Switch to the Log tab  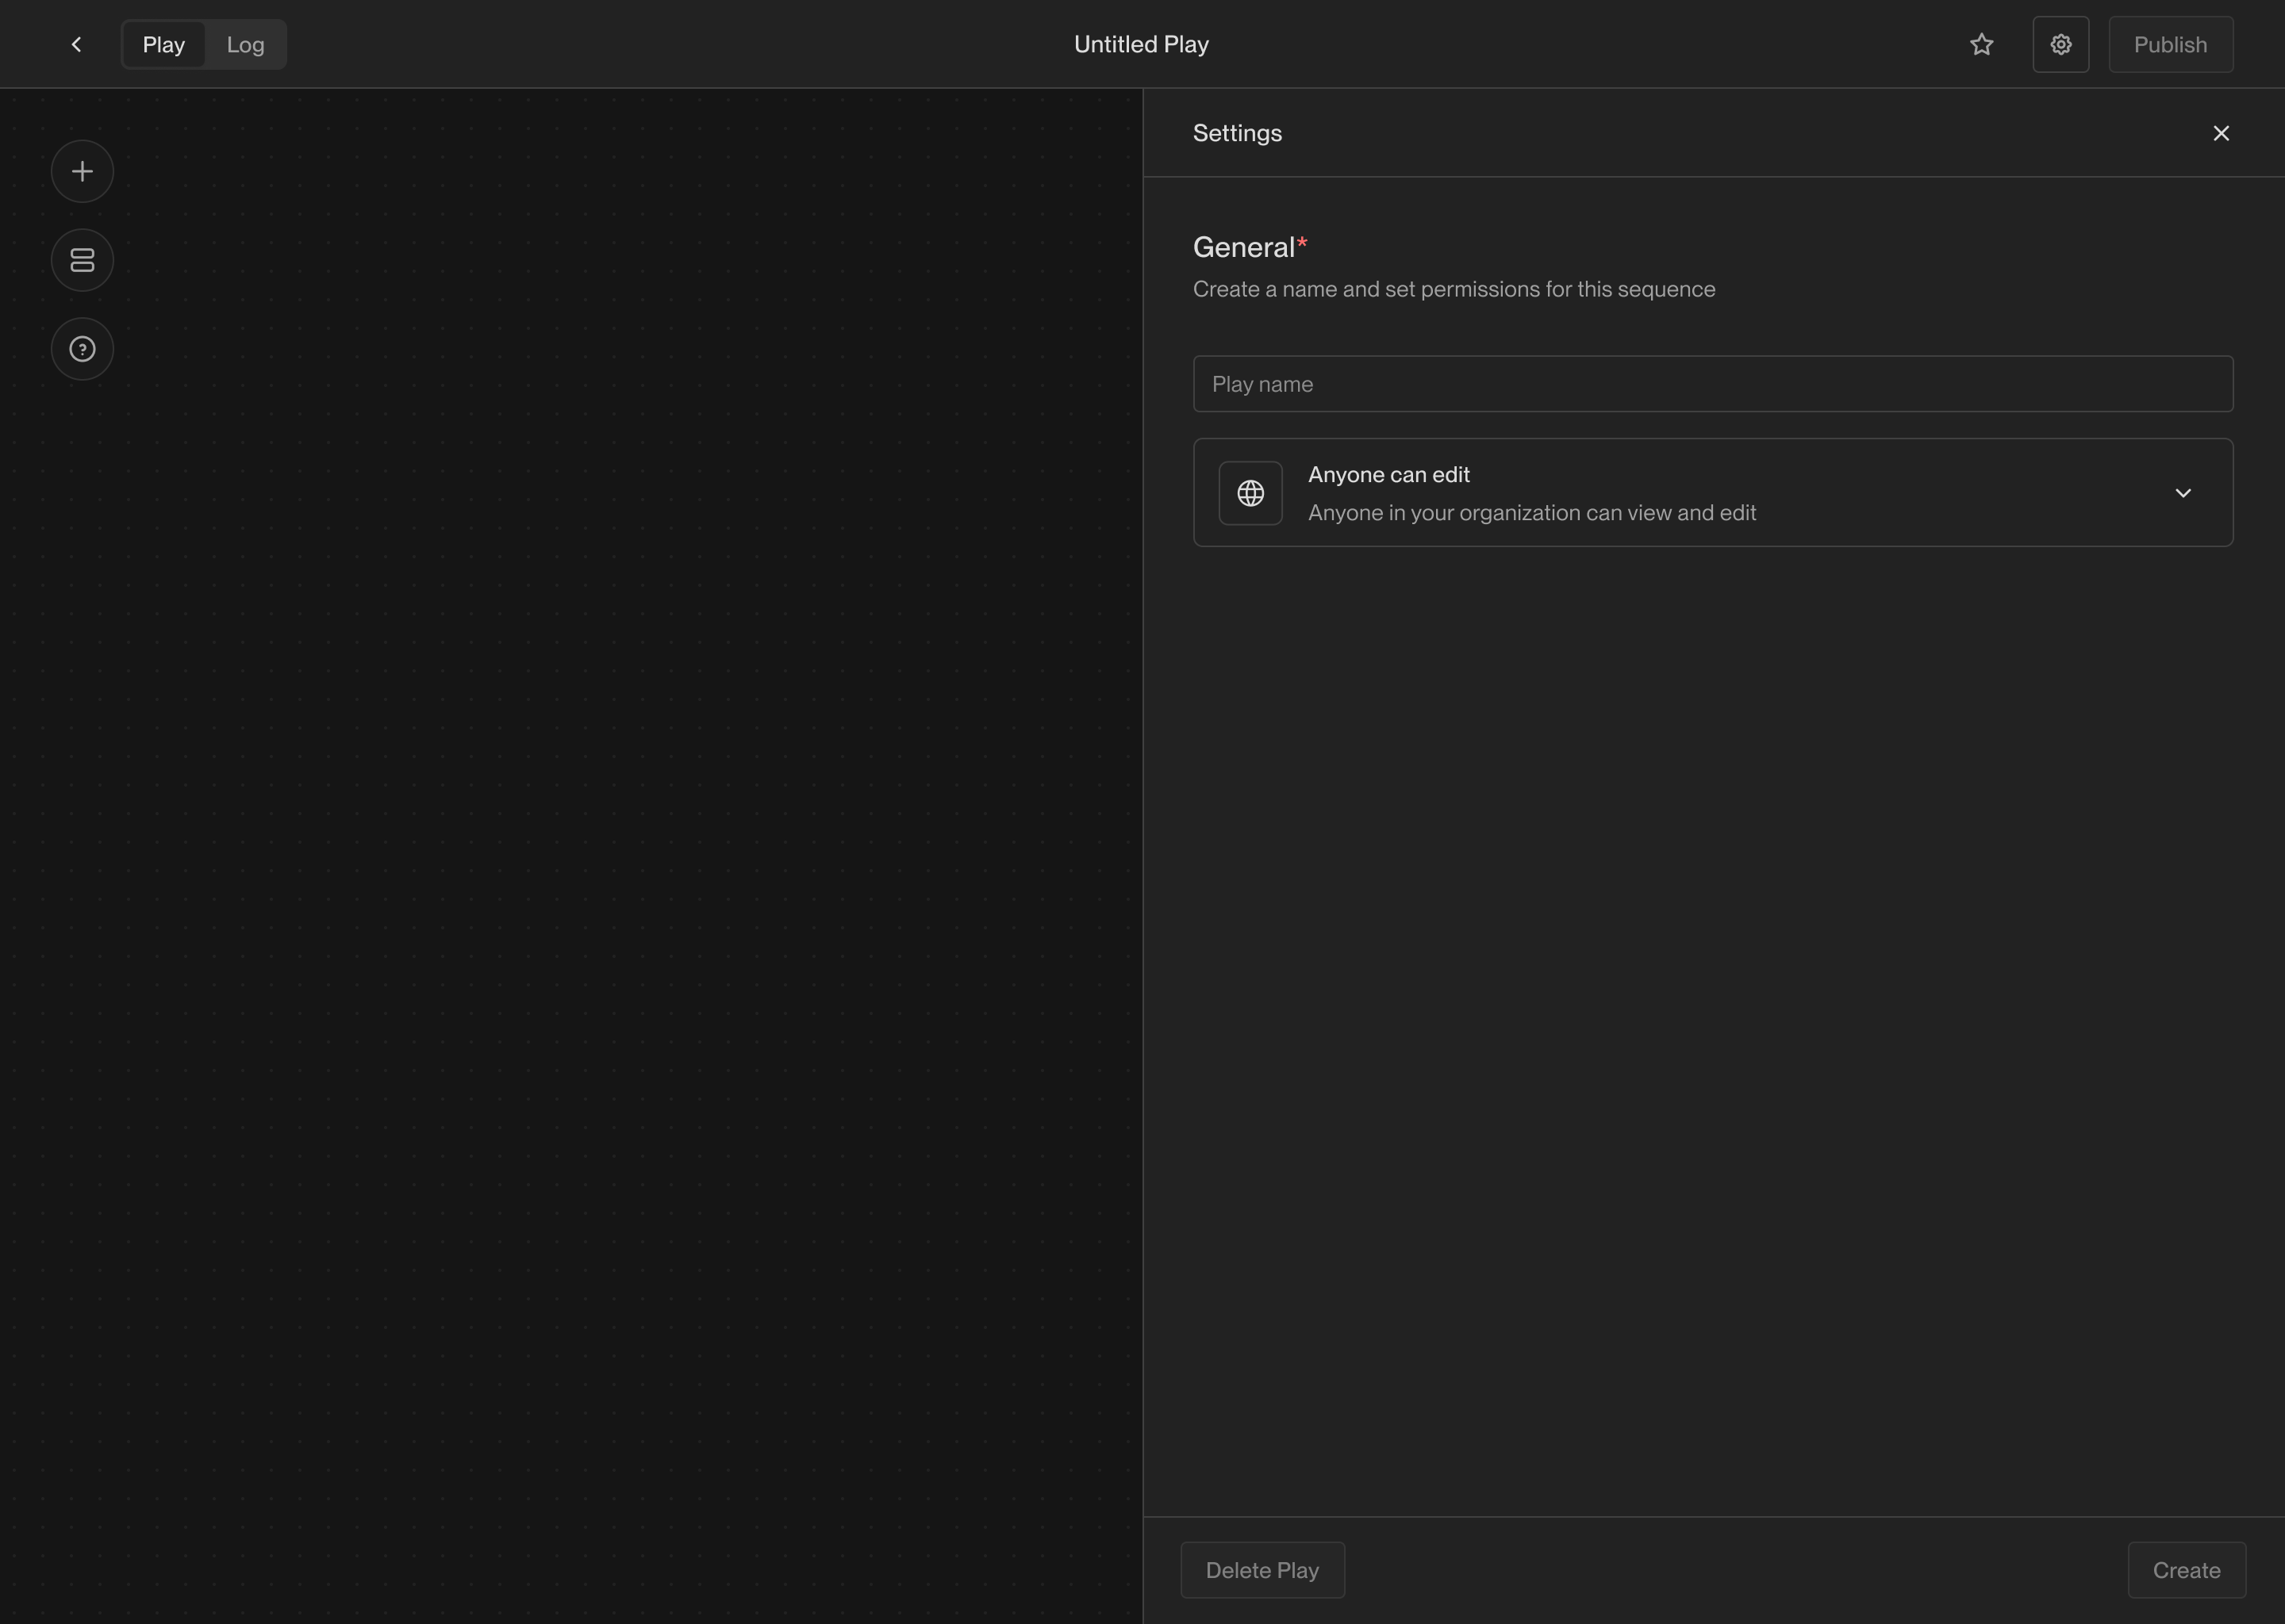(245, 44)
